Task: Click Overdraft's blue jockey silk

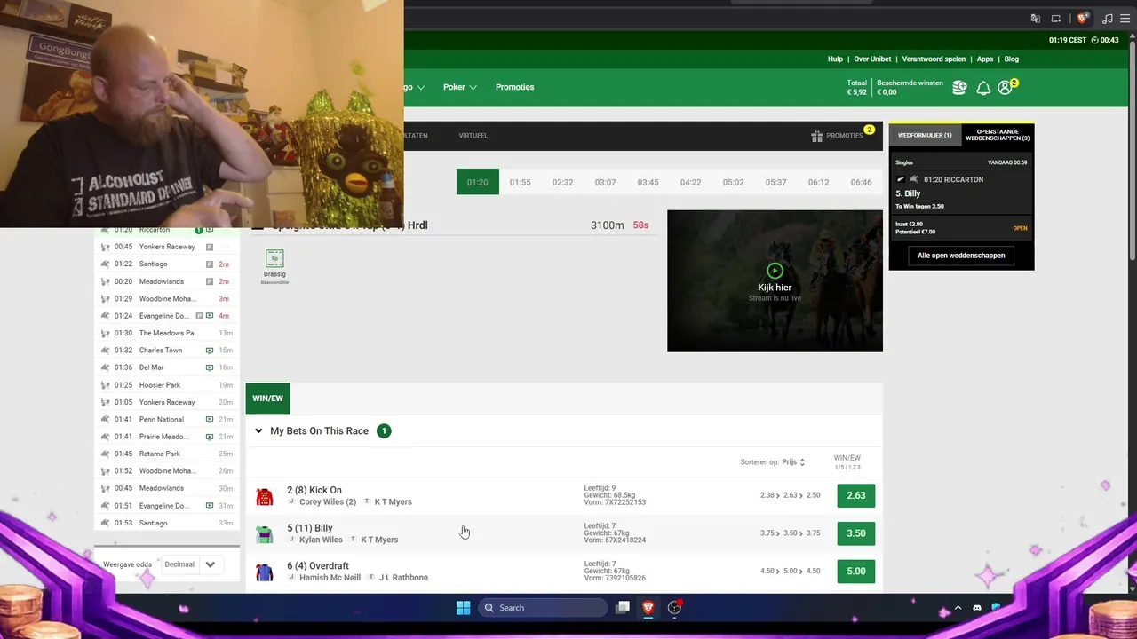Action: click(x=264, y=572)
